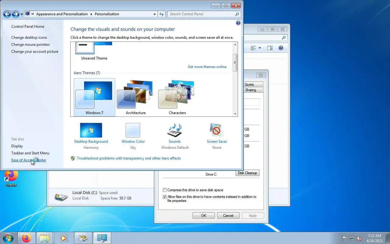The image size is (390, 244).
Task: Toggle Compress this drive to save disk space
Action: coord(165,190)
